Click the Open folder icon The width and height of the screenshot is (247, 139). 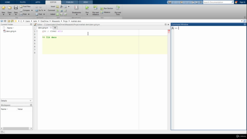click(10, 8)
